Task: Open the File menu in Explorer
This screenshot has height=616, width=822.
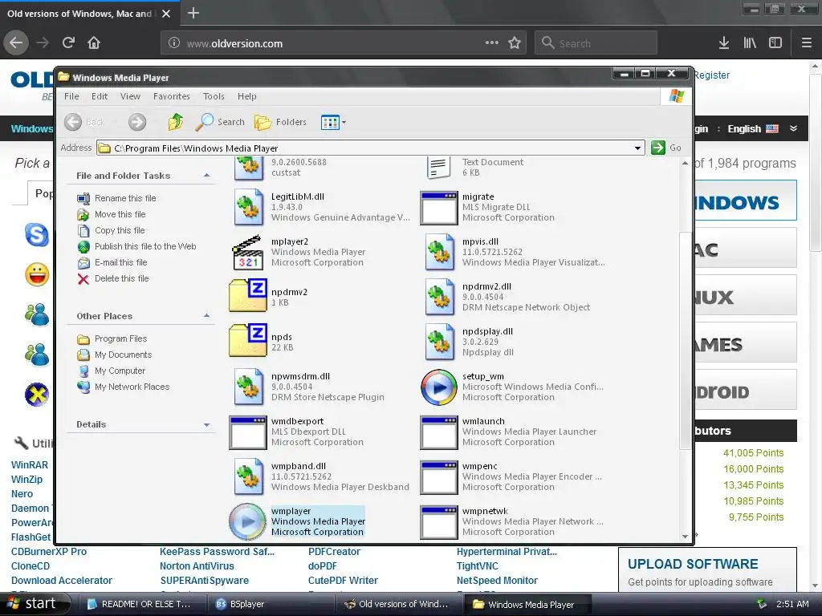Action: (71, 96)
